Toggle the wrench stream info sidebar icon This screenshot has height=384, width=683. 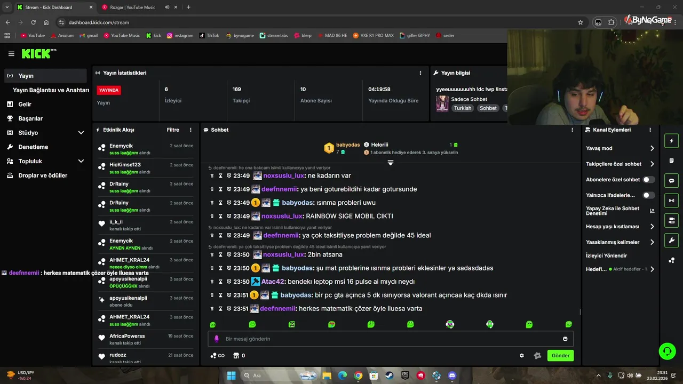pyautogui.click(x=671, y=240)
